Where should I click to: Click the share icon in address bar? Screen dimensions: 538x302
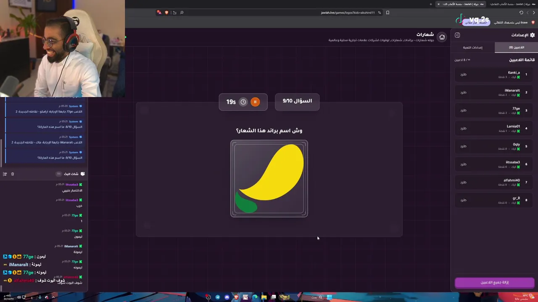(174, 13)
